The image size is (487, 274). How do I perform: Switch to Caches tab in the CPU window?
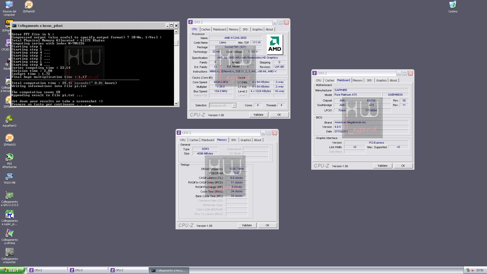coord(205,29)
